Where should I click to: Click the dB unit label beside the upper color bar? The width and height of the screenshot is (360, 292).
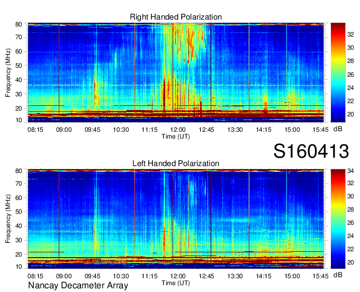(338, 129)
